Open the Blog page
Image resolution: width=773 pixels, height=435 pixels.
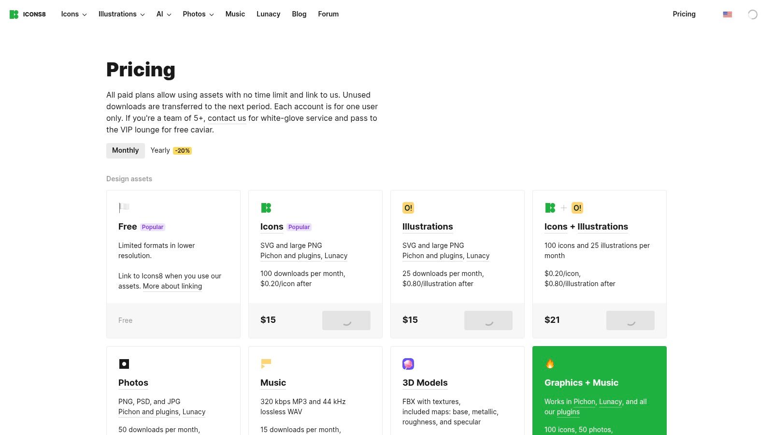[299, 14]
